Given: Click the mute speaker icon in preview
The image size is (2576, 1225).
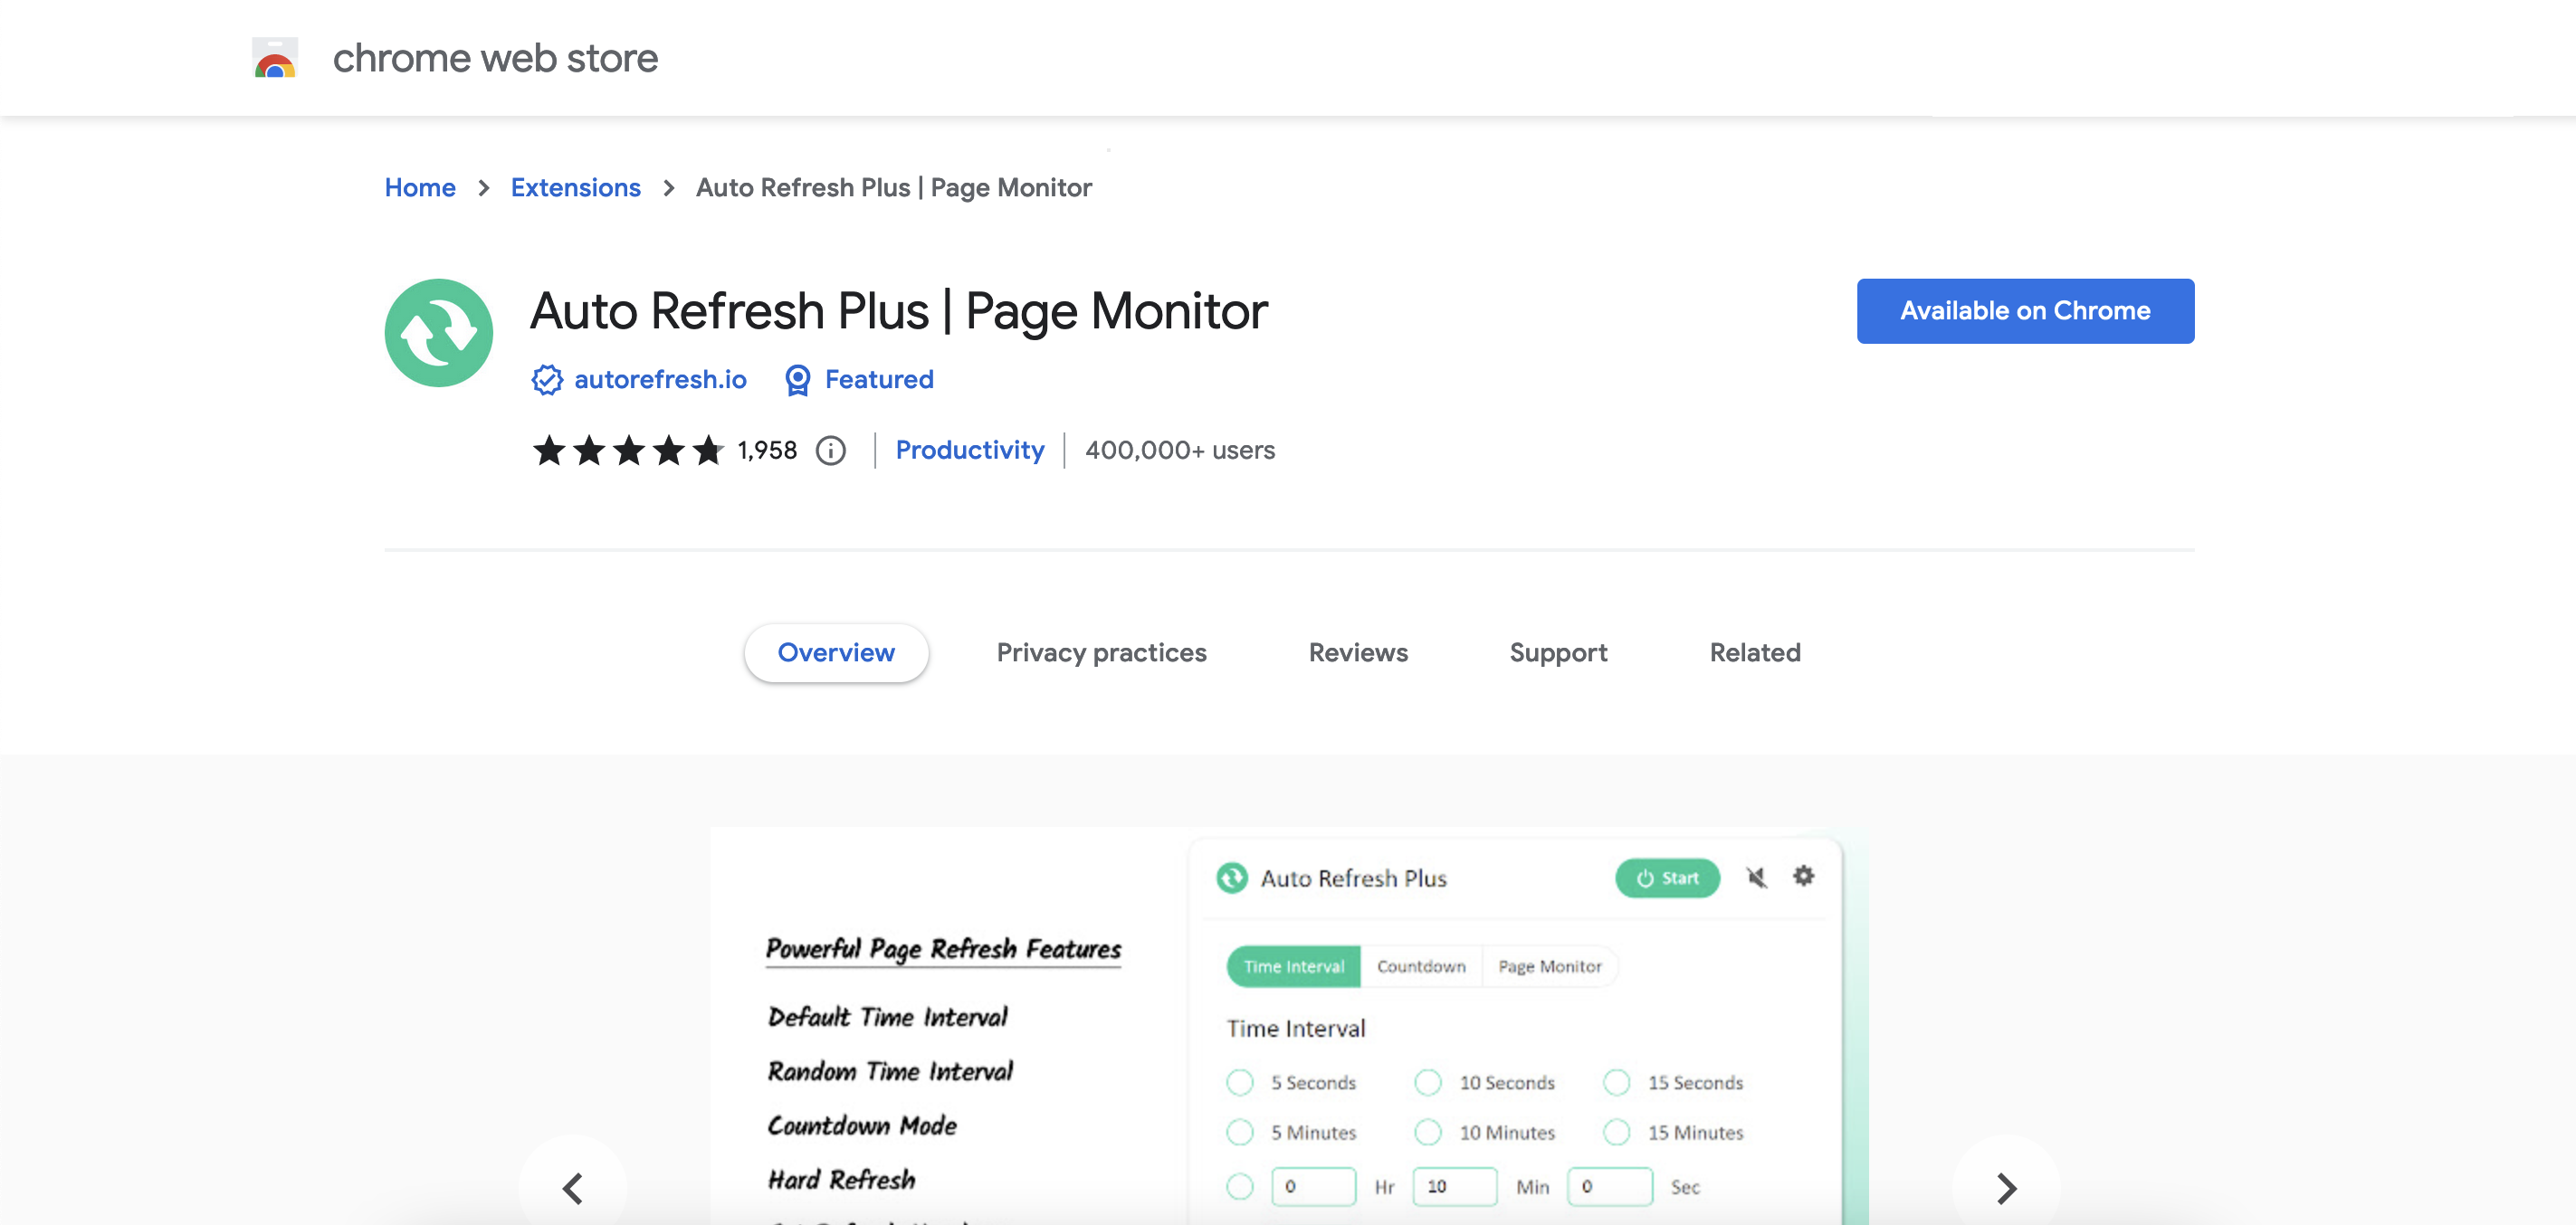Looking at the screenshot, I should (1756, 878).
